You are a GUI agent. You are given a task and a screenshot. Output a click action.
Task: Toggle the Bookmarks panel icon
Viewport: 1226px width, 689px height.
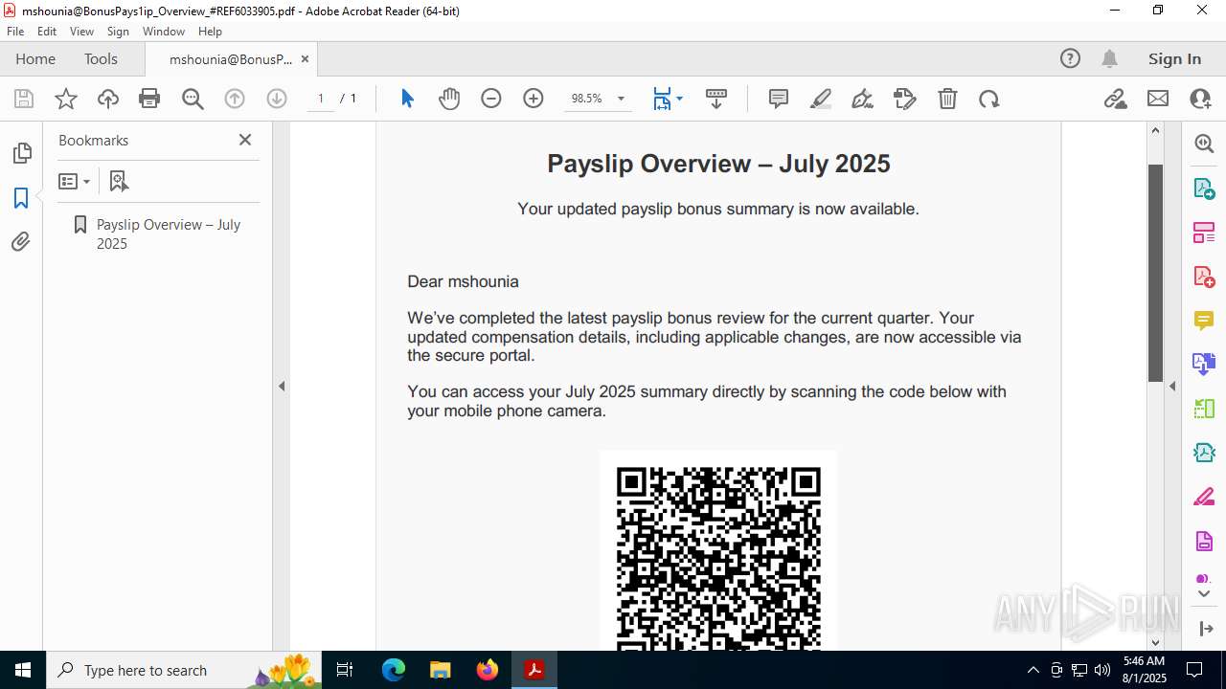click(x=21, y=198)
